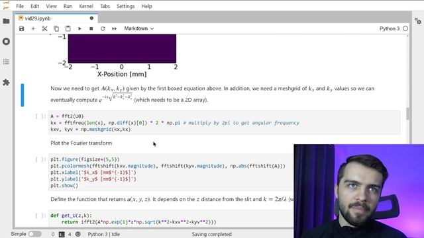This screenshot has width=424, height=238.
Task: Interrupt the kernel with the stop icon
Action: 91,28
